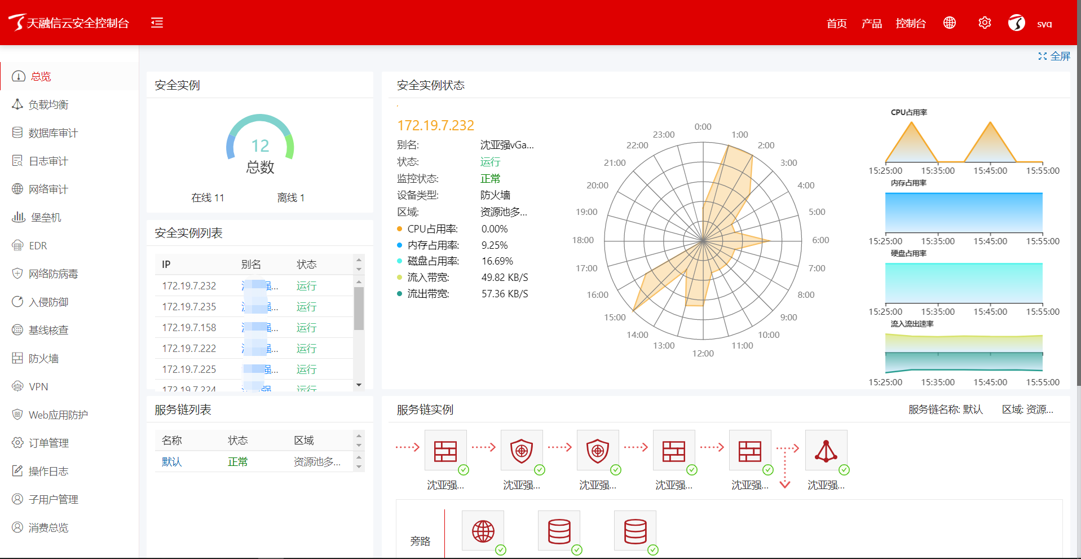
Task: Click sort arrow on instance list header
Action: pyautogui.click(x=359, y=265)
